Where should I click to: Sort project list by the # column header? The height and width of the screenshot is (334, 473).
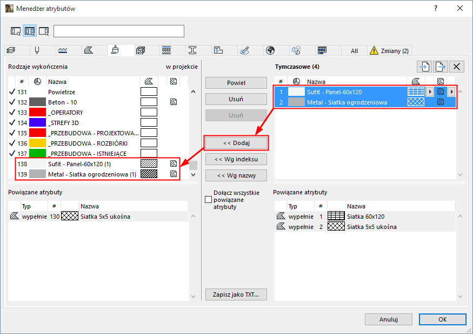pos(22,82)
